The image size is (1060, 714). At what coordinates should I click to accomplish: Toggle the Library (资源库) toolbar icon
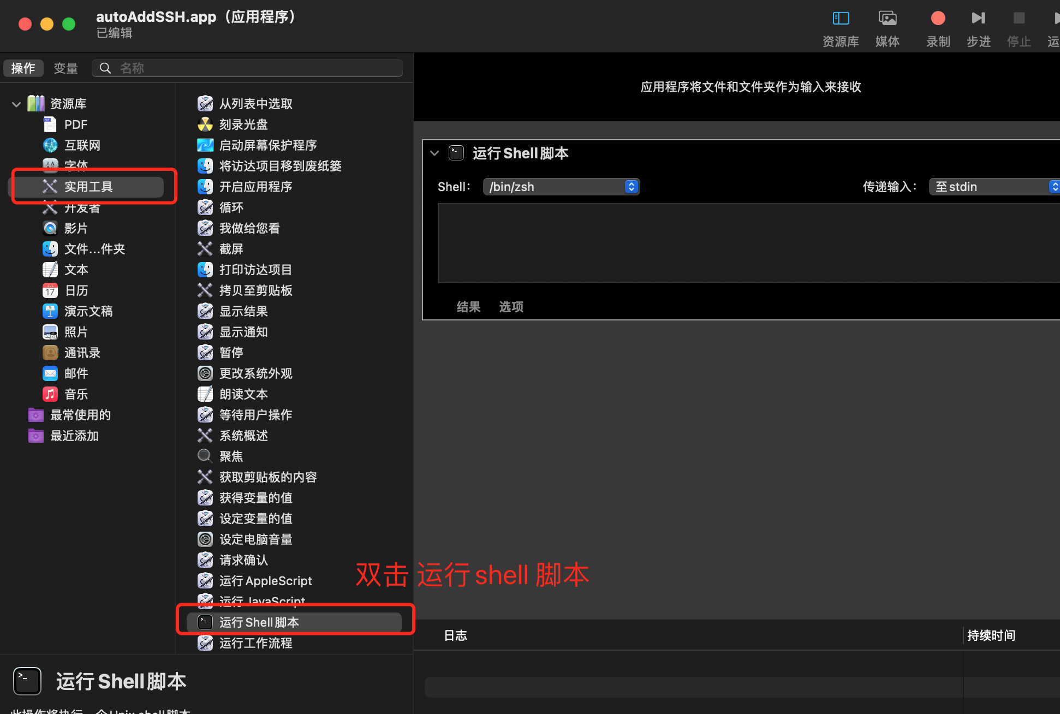841,19
